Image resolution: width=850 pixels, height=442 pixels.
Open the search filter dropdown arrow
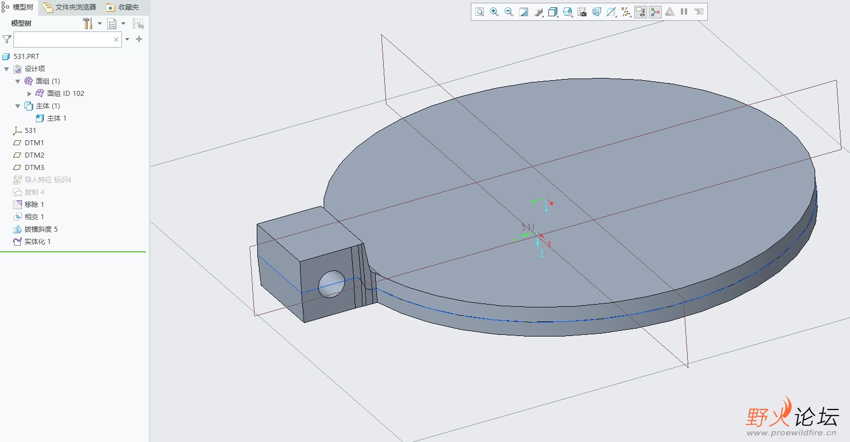(x=128, y=39)
